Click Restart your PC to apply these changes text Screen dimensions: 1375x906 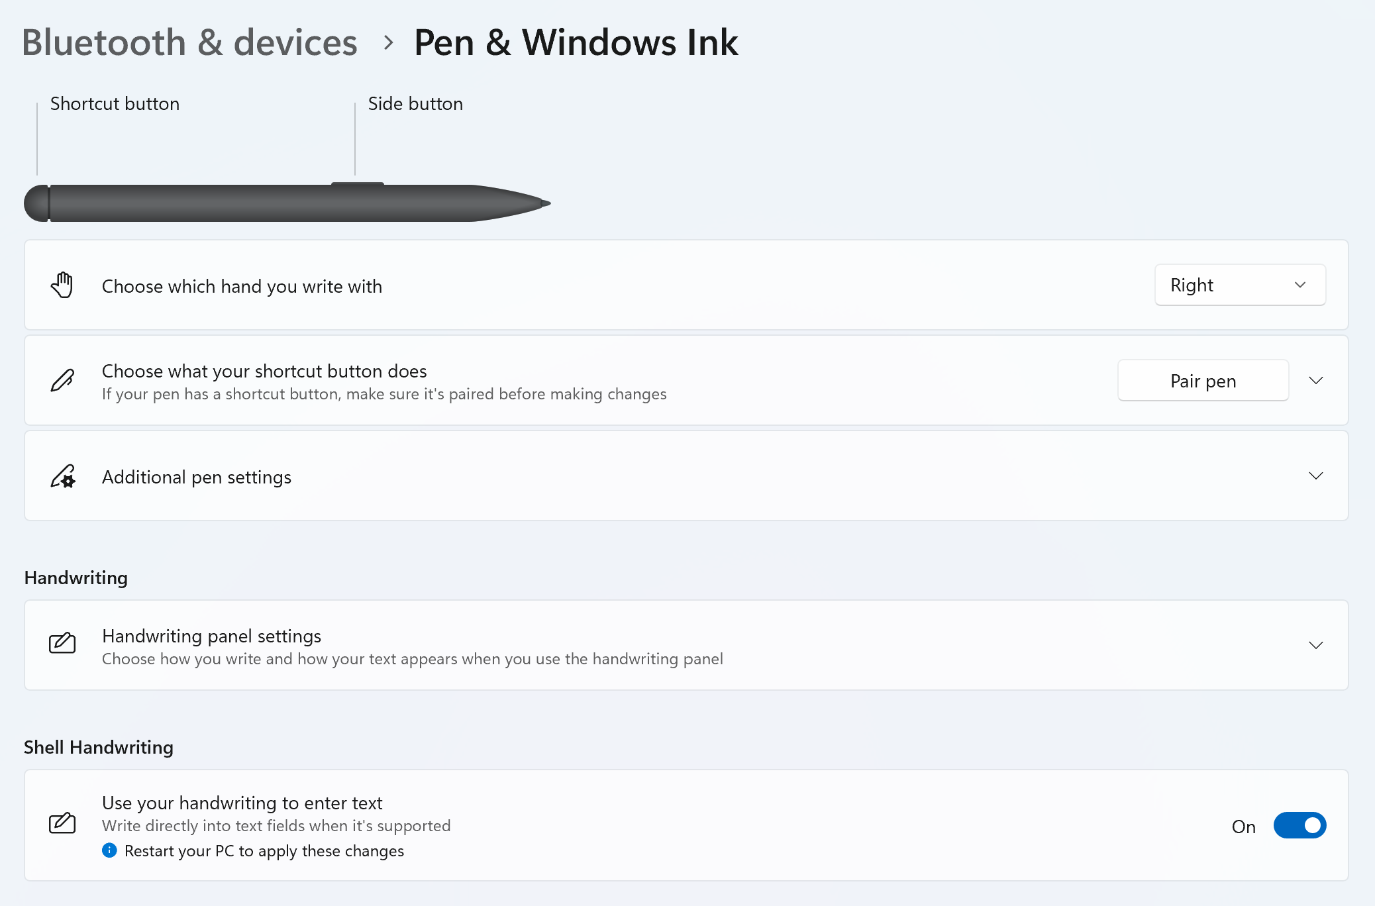(x=264, y=850)
